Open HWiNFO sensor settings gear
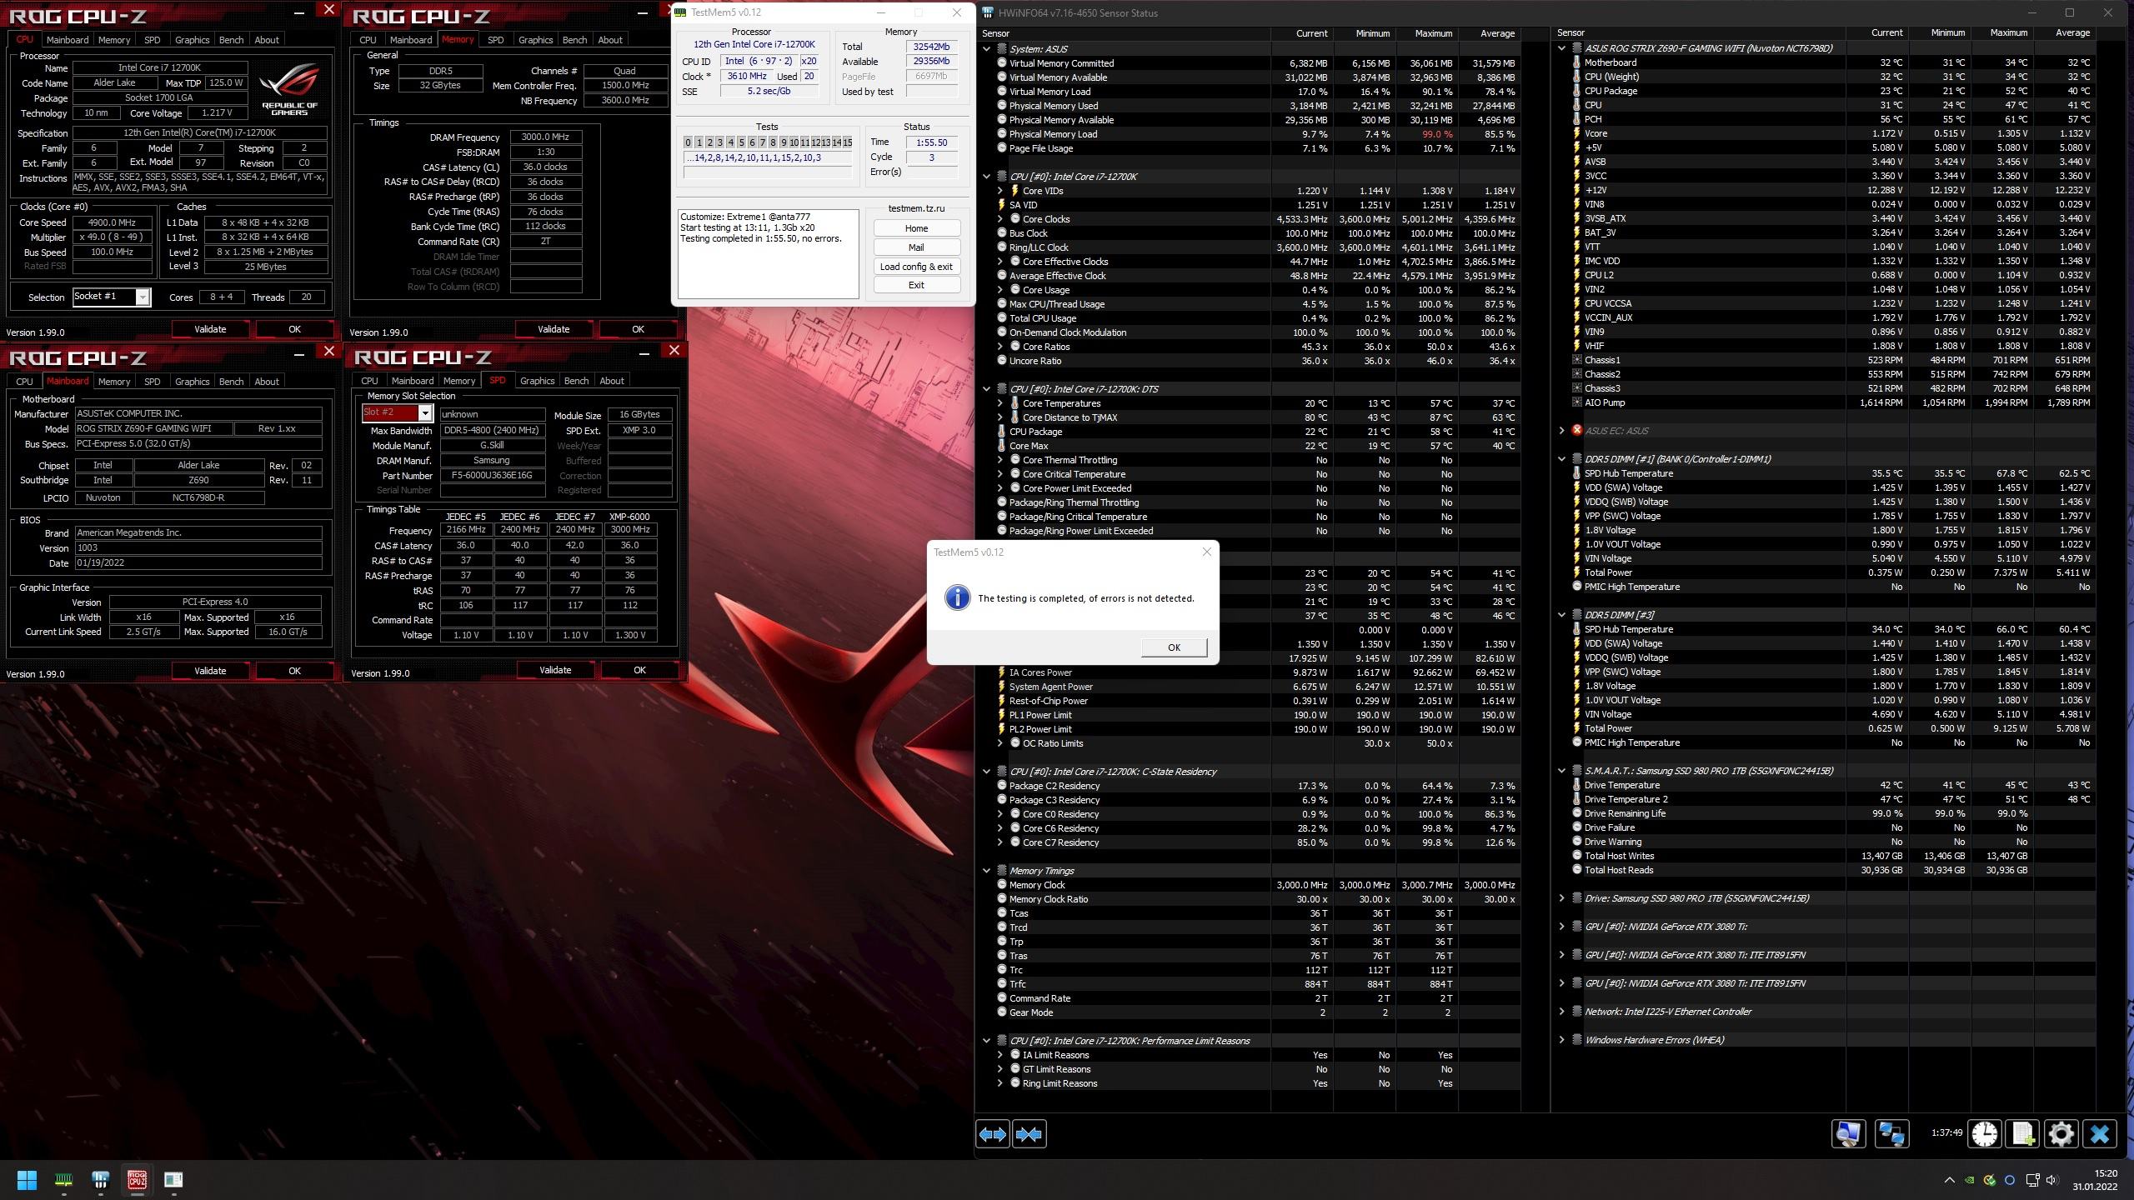 [2061, 1134]
